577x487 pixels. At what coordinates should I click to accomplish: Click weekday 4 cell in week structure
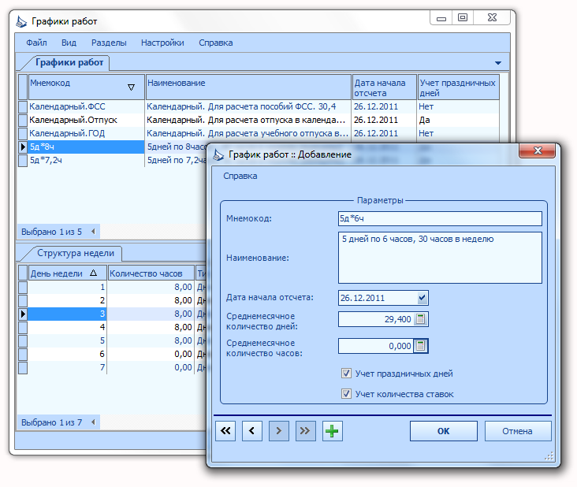(x=67, y=327)
